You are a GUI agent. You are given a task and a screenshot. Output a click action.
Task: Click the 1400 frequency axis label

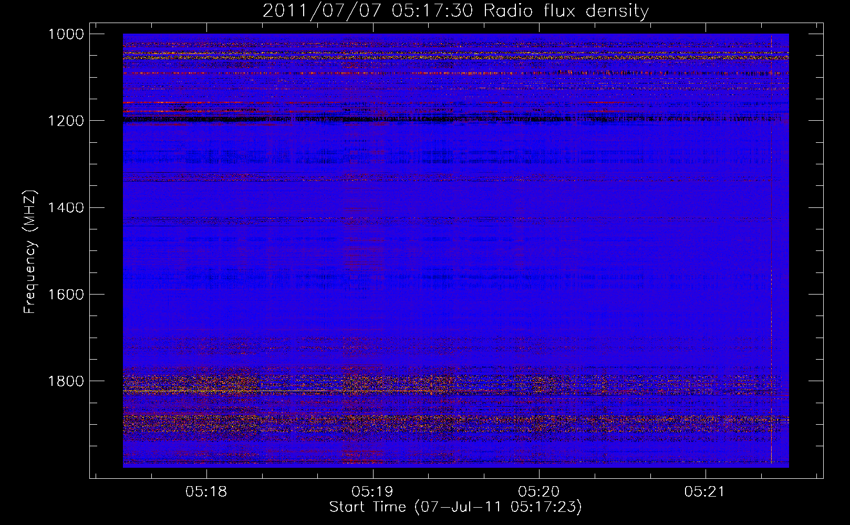(66, 207)
